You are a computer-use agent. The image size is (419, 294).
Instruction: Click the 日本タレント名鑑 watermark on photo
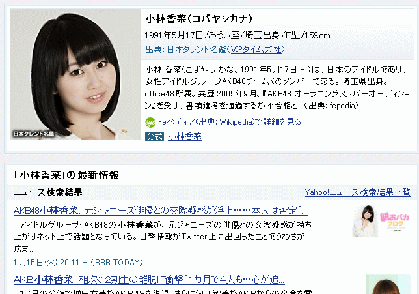click(x=34, y=134)
